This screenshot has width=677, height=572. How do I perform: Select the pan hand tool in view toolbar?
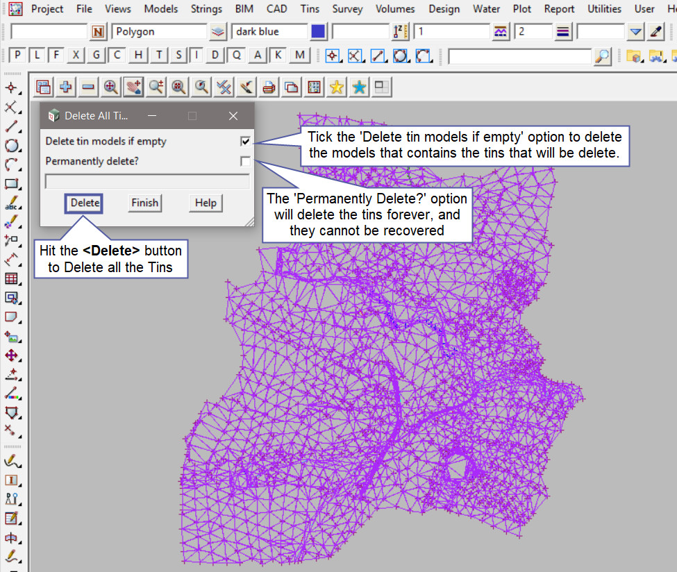133,87
